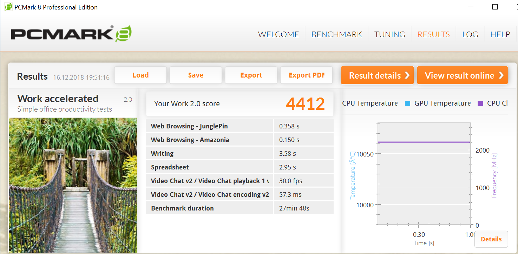Click the Your Work 2.0 score label
Screen dimensions: 518x254
(x=187, y=104)
